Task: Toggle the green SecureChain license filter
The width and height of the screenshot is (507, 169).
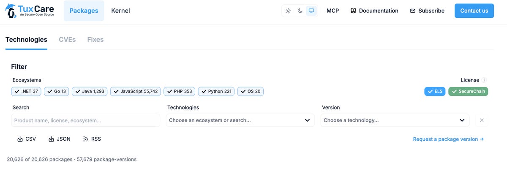Action: coord(468,91)
